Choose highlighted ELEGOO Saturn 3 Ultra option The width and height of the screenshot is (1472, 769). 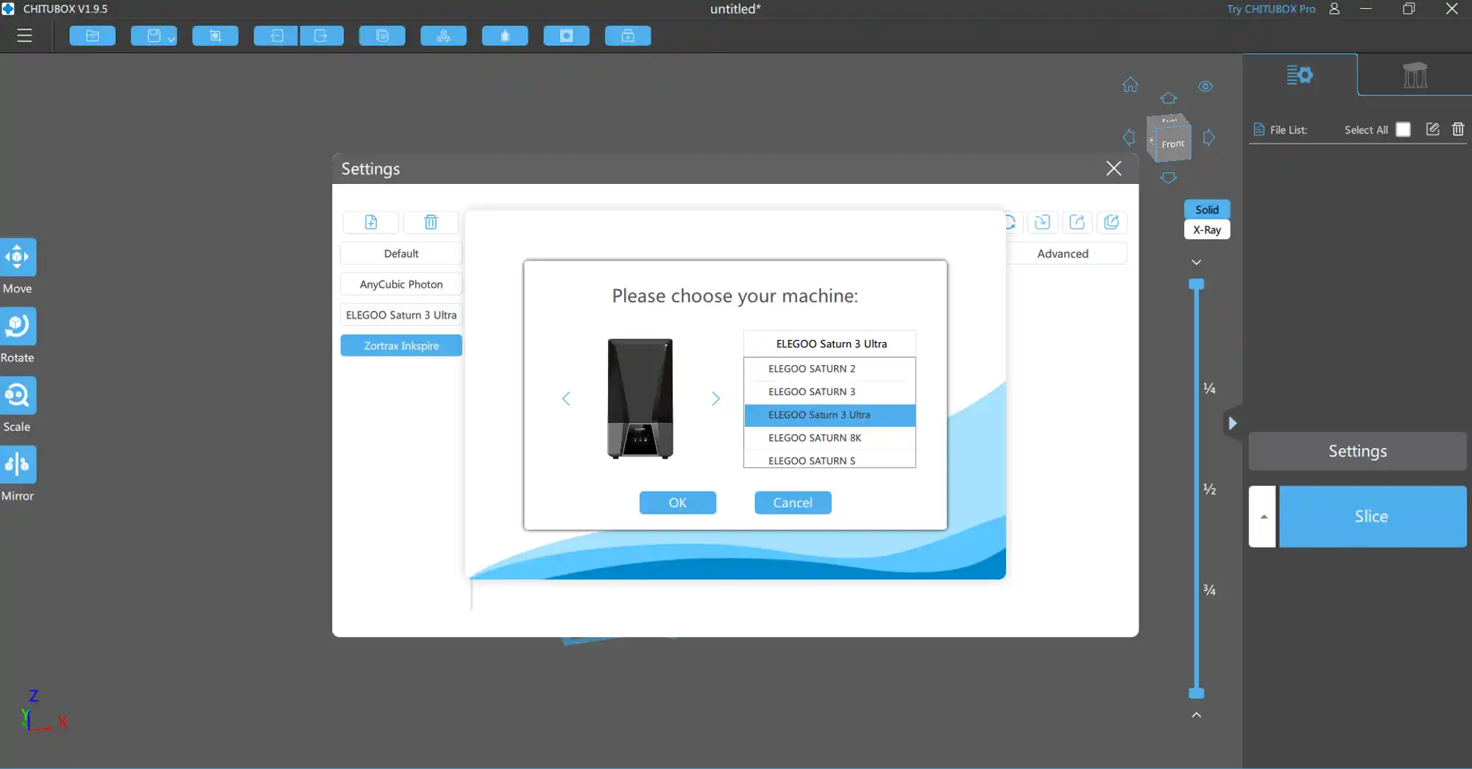click(x=829, y=415)
